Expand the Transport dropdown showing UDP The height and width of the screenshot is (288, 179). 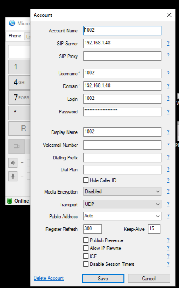coord(122,204)
